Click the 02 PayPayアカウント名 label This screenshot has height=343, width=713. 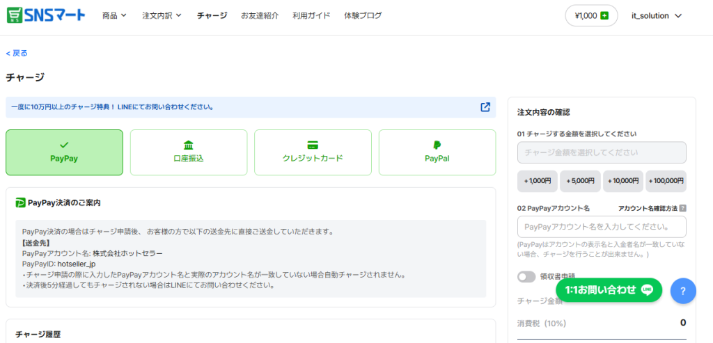[554, 208]
